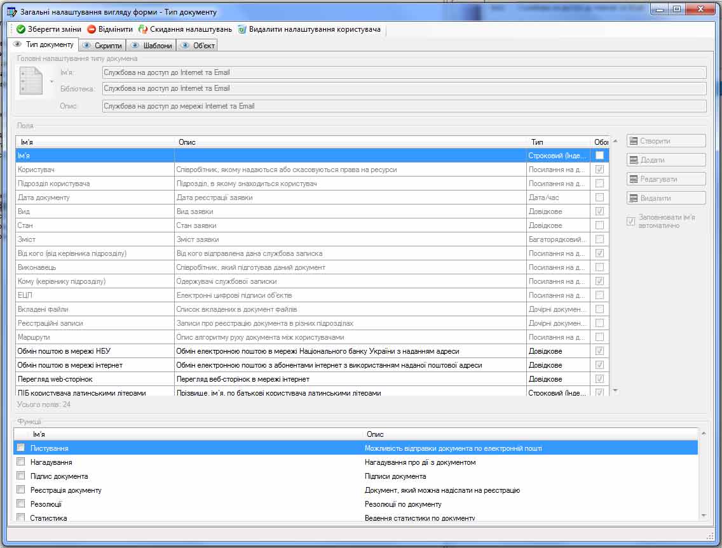Click the functions list scroll up arrow
Viewport: 722px width, 548px height.
point(704,434)
